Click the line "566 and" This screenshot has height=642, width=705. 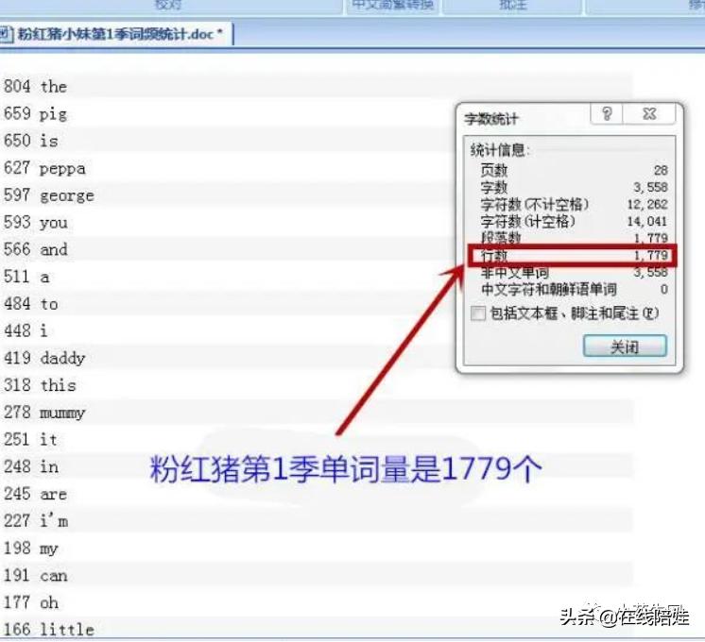click(x=35, y=249)
